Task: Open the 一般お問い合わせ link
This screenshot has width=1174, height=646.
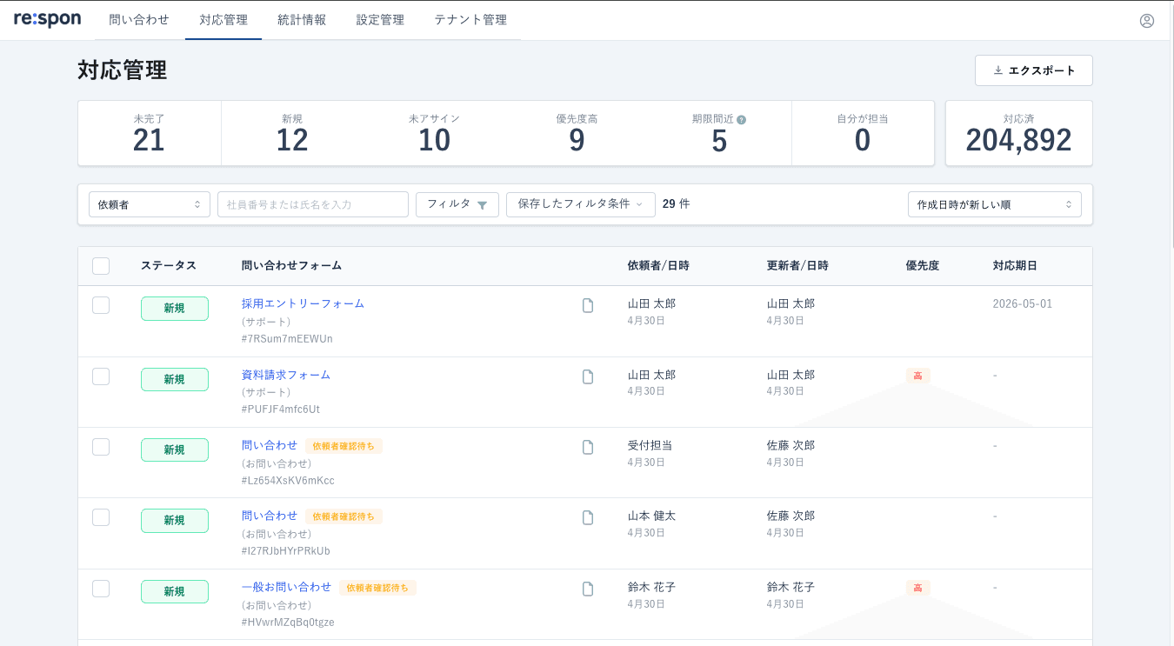Action: pos(287,587)
